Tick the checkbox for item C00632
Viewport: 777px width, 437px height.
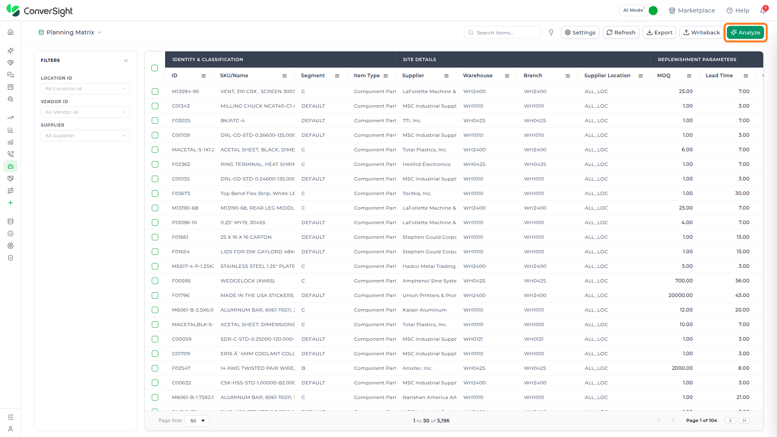click(155, 383)
